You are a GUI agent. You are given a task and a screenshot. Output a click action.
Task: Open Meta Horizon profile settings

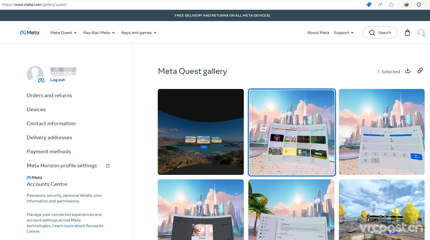coord(62,166)
